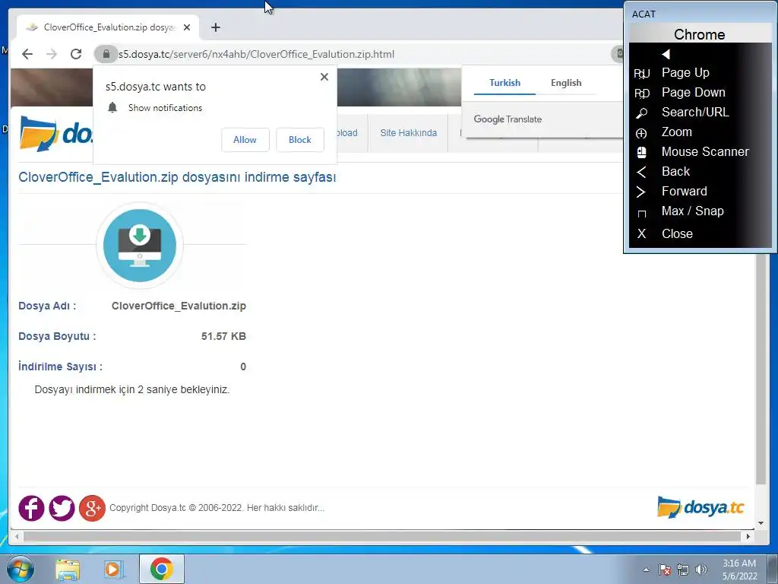Viewport: 778px width, 584px height.
Task: Dismiss the notification prompt with X
Action: point(324,77)
